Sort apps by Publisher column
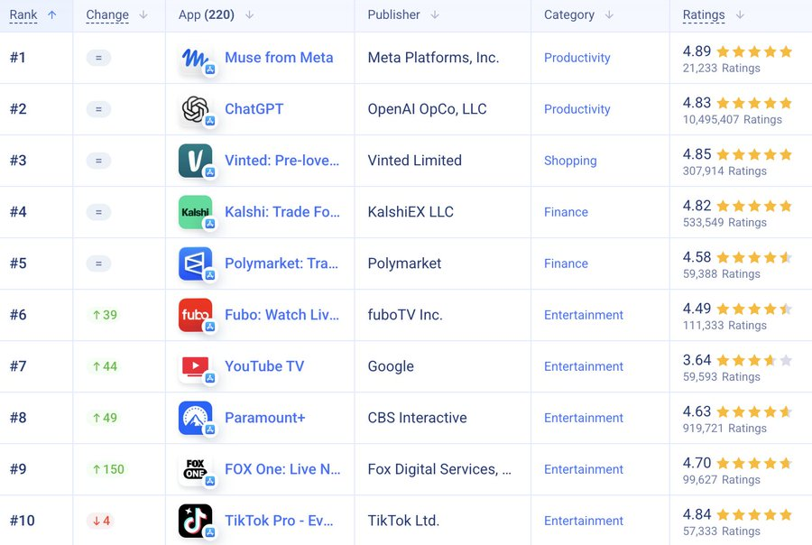812x545 pixels. 393,15
